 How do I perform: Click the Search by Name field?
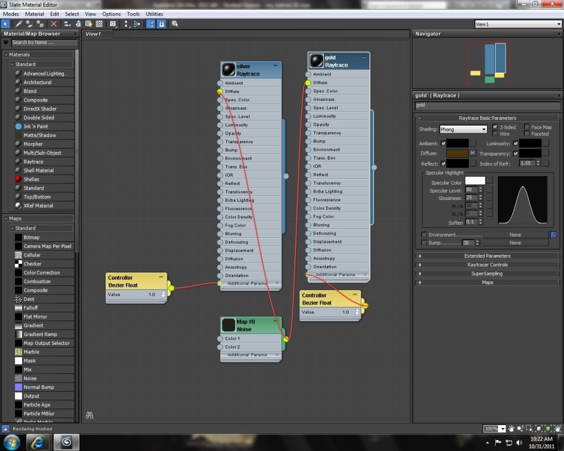point(44,42)
